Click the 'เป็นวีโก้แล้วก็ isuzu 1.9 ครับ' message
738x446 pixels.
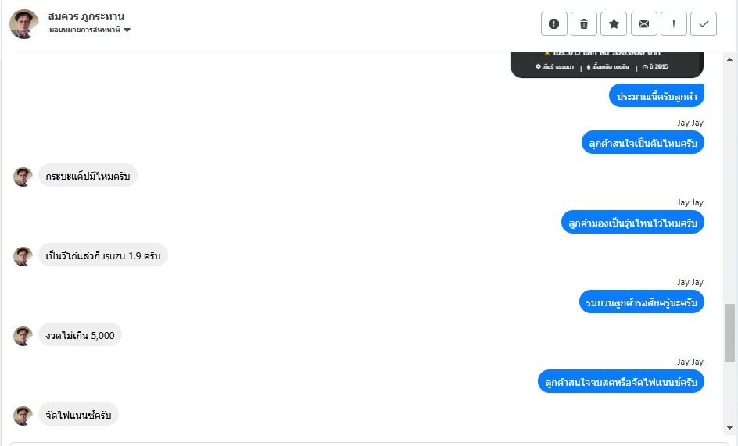point(102,256)
